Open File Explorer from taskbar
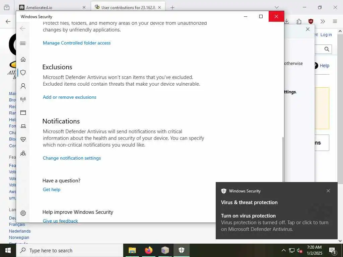The image size is (343, 257). click(132, 250)
